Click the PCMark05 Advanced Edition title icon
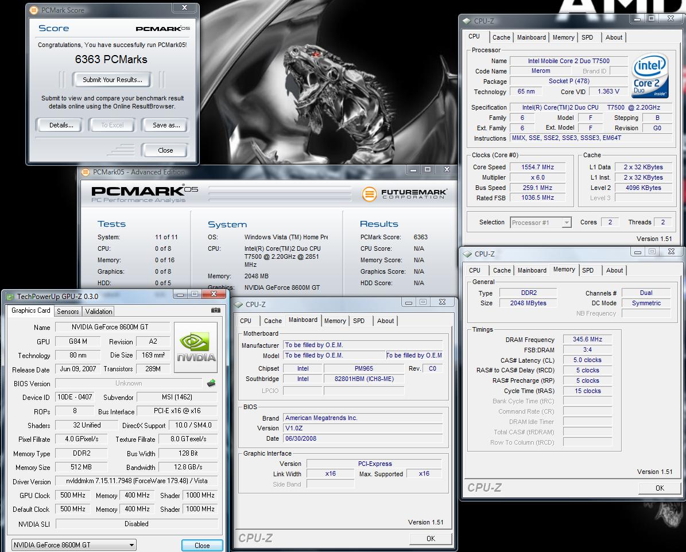The height and width of the screenshot is (552, 686). (x=86, y=172)
